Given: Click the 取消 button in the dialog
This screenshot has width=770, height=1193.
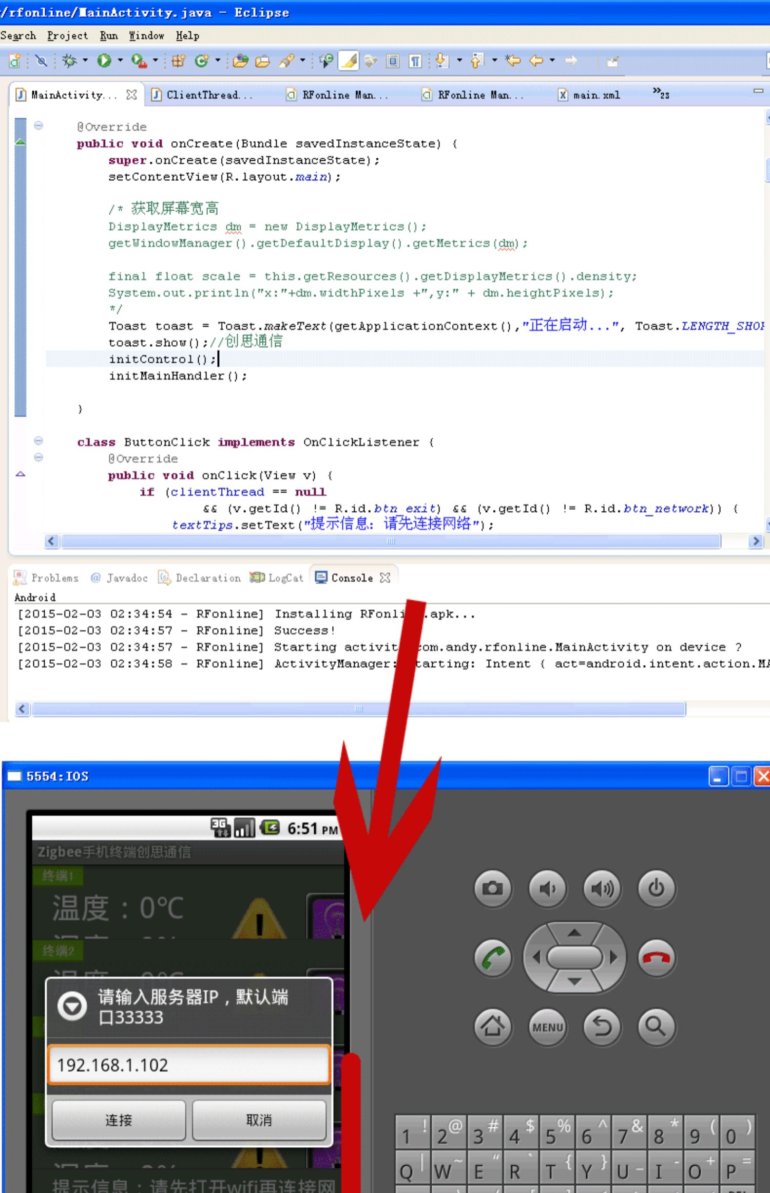Looking at the screenshot, I should point(259,1120).
